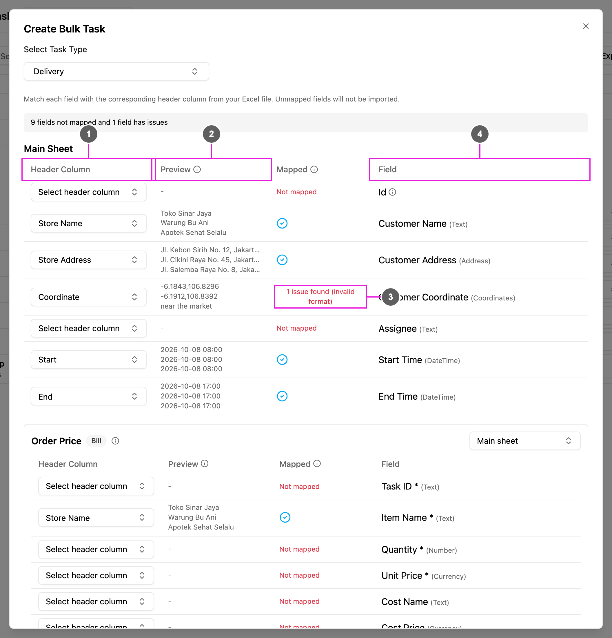
Task: Click the Not mapped status for Id
Action: pos(296,192)
